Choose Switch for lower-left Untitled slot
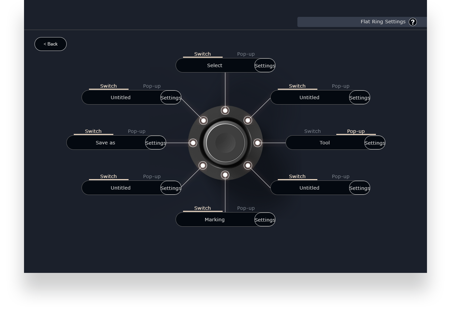Image resolution: width=451 pixels, height=311 pixels. 109,176
